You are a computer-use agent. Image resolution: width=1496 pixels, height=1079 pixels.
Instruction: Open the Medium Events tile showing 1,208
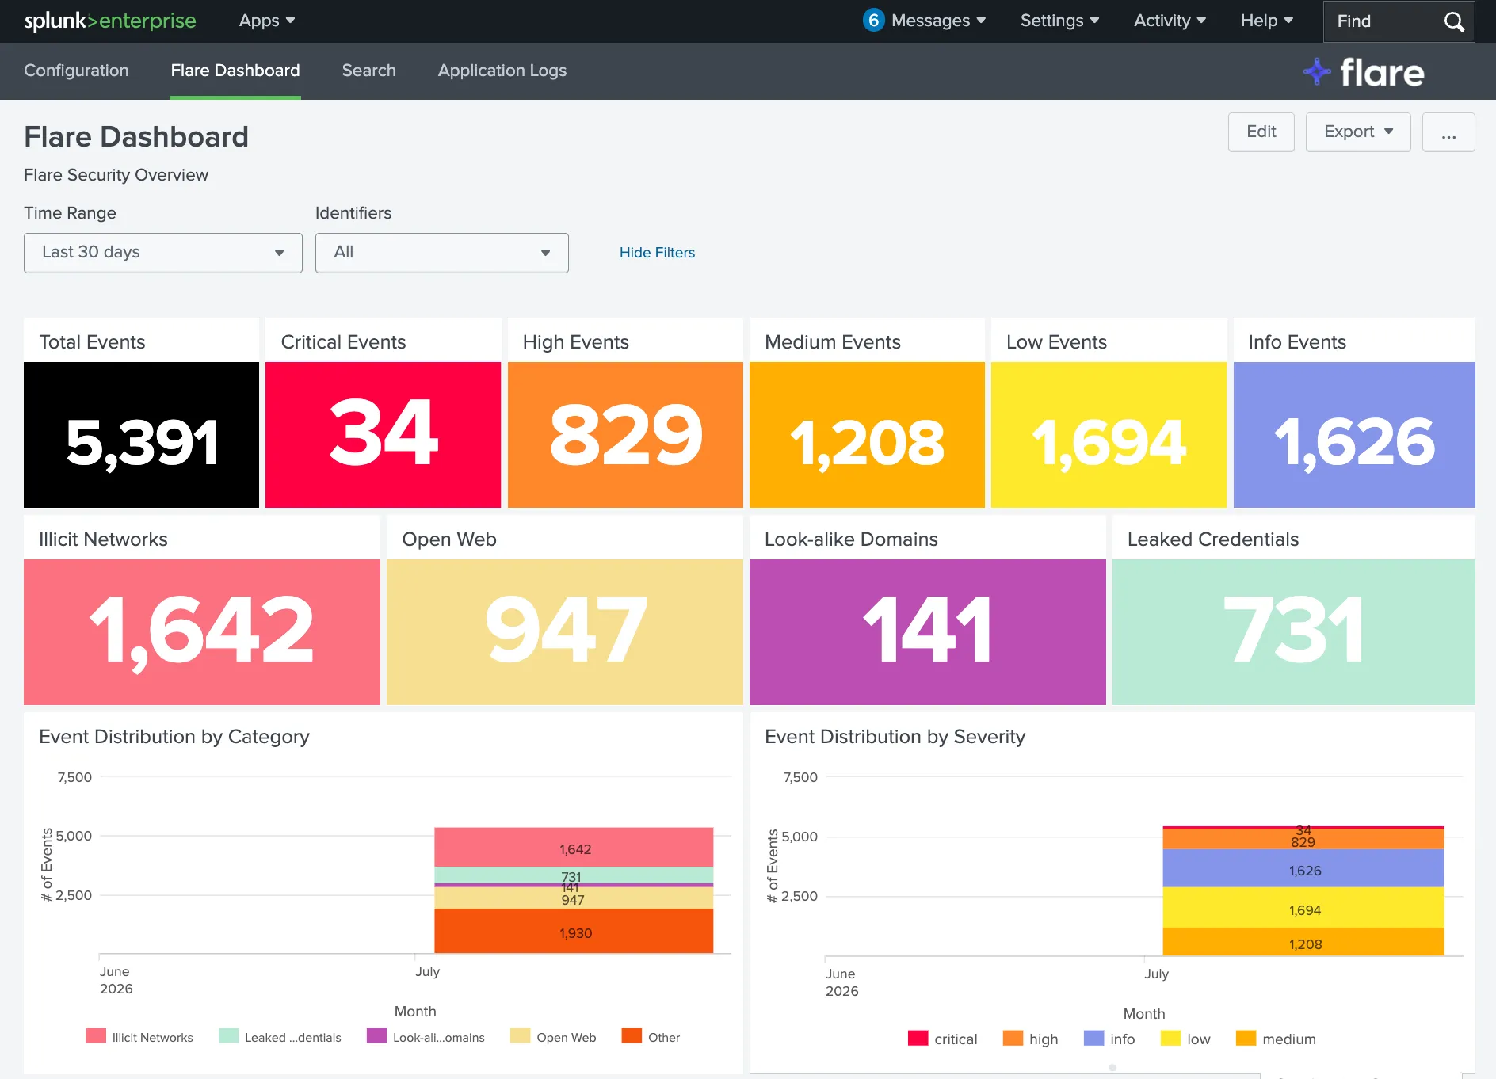tap(867, 435)
